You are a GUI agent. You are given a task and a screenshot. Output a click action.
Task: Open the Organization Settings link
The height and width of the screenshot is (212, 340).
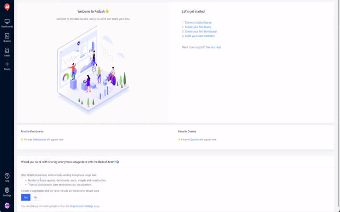click(x=81, y=206)
